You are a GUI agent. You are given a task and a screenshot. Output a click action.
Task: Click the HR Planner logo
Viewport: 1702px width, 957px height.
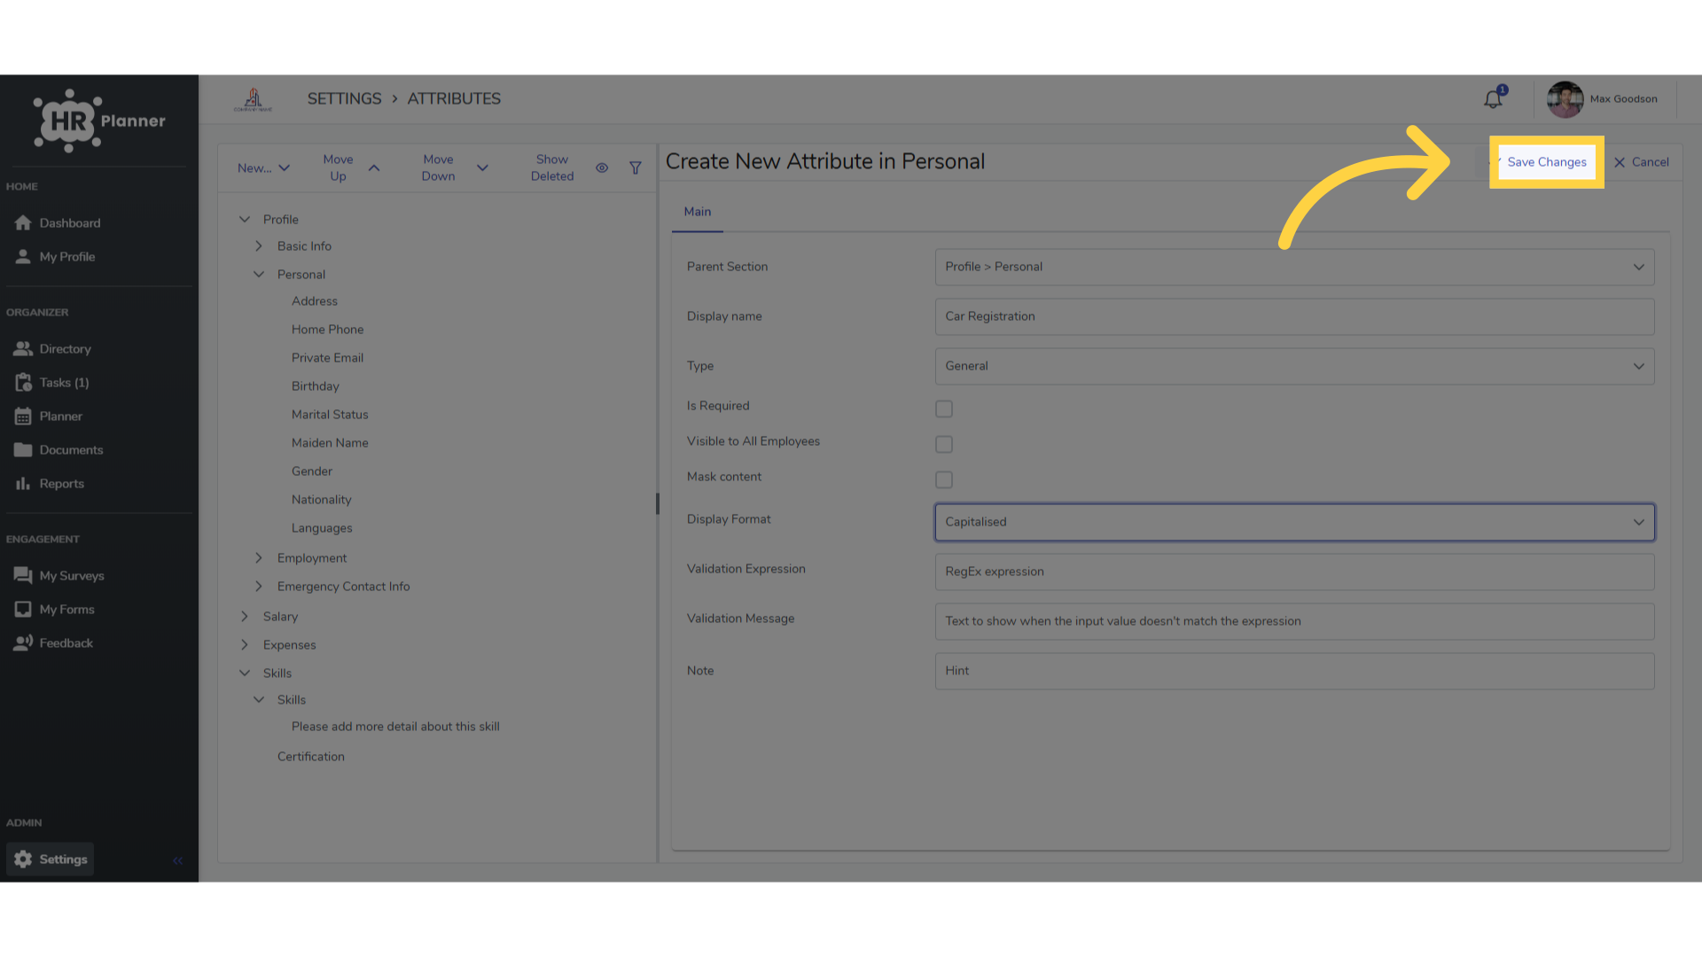[x=98, y=121]
